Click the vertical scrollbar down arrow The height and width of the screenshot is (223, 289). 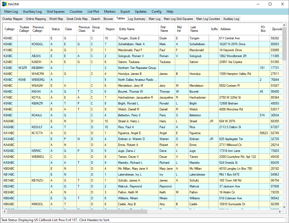click(x=284, y=207)
